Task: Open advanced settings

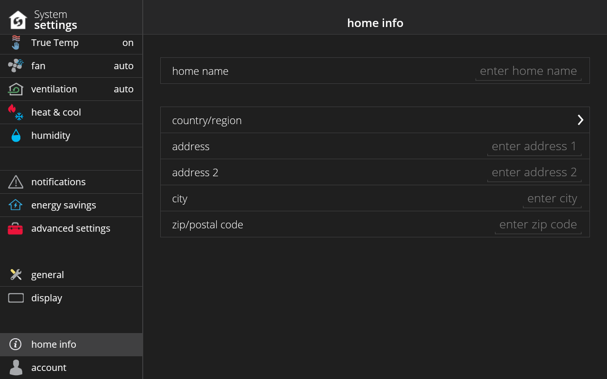Action: click(71, 228)
